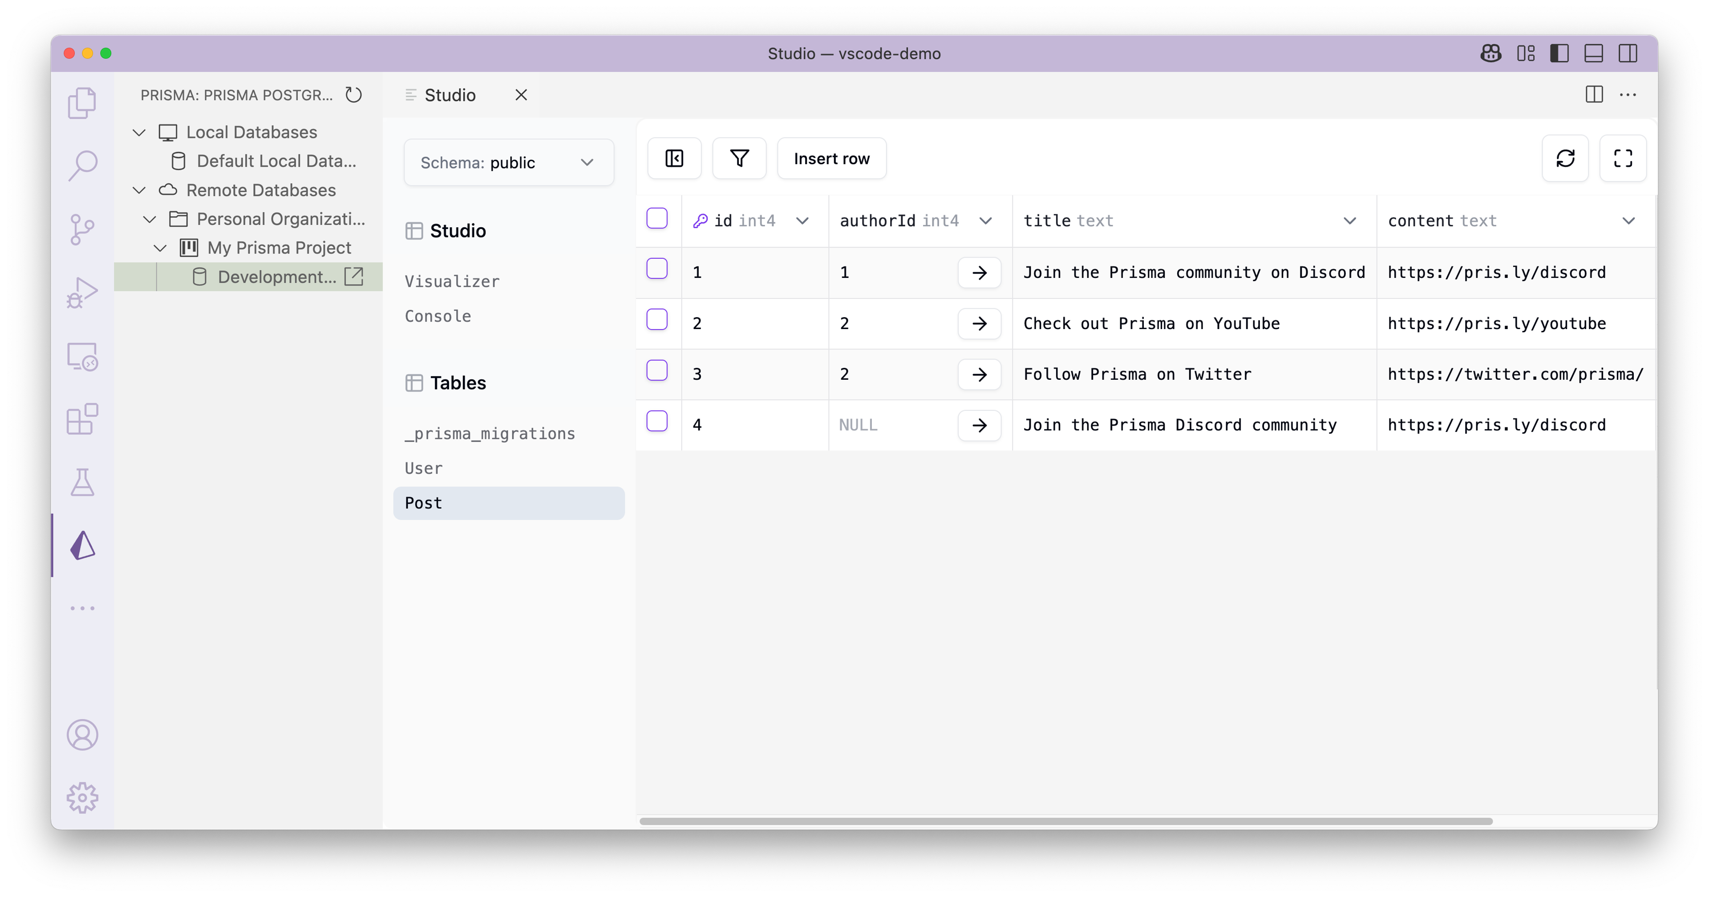Collapse the Studio sidebar panel icon

tap(674, 158)
